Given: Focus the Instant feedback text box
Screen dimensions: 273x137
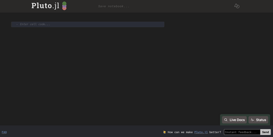Looking at the screenshot, I should click(x=242, y=132).
